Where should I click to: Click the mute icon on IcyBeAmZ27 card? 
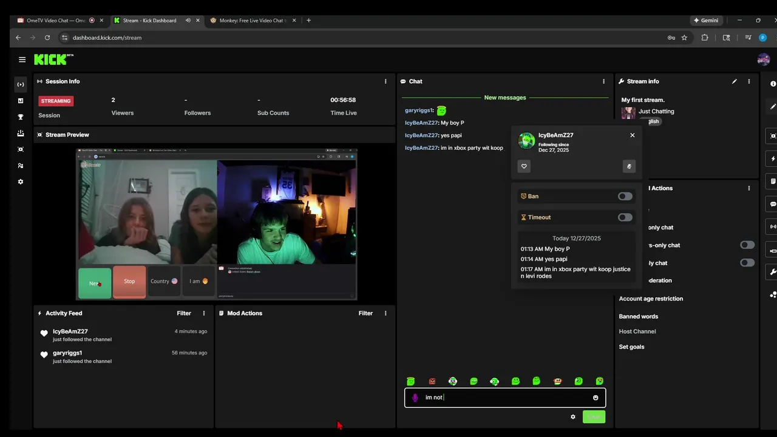(629, 166)
